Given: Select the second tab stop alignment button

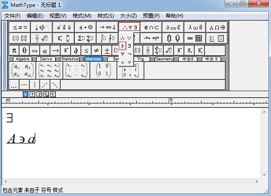Looking at the screenshot, I should point(33,94).
